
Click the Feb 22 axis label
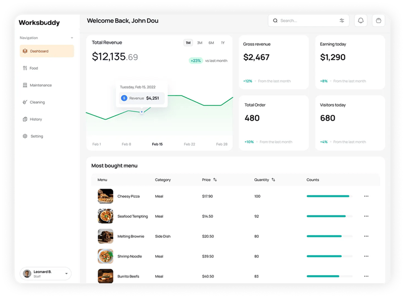[190, 144]
